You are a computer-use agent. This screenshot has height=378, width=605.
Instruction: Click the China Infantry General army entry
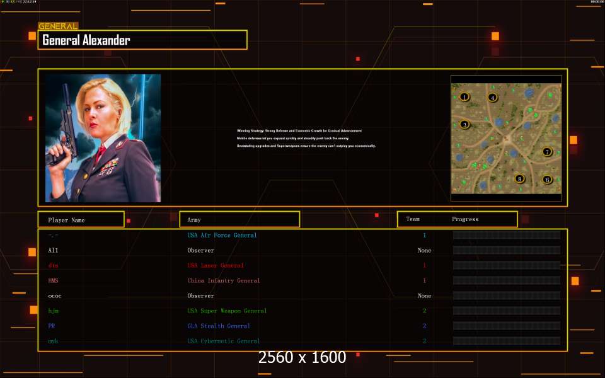[x=223, y=280]
